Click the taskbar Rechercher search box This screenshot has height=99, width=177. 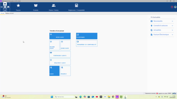[x=64, y=97]
